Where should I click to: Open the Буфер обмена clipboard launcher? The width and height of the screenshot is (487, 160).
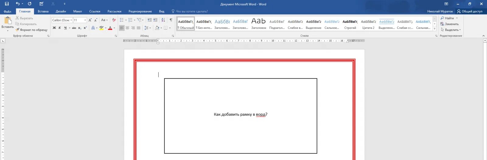[x=48, y=36]
